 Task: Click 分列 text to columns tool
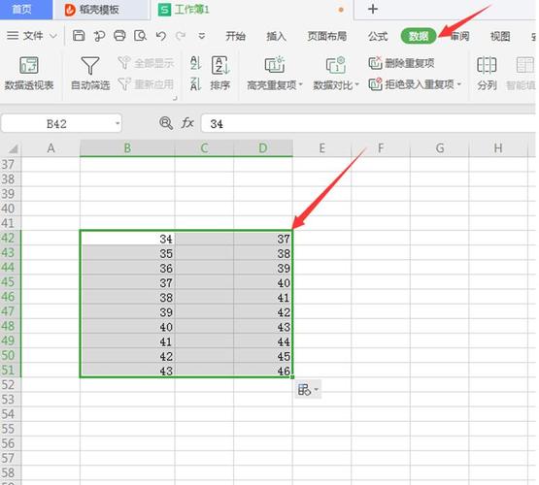487,73
